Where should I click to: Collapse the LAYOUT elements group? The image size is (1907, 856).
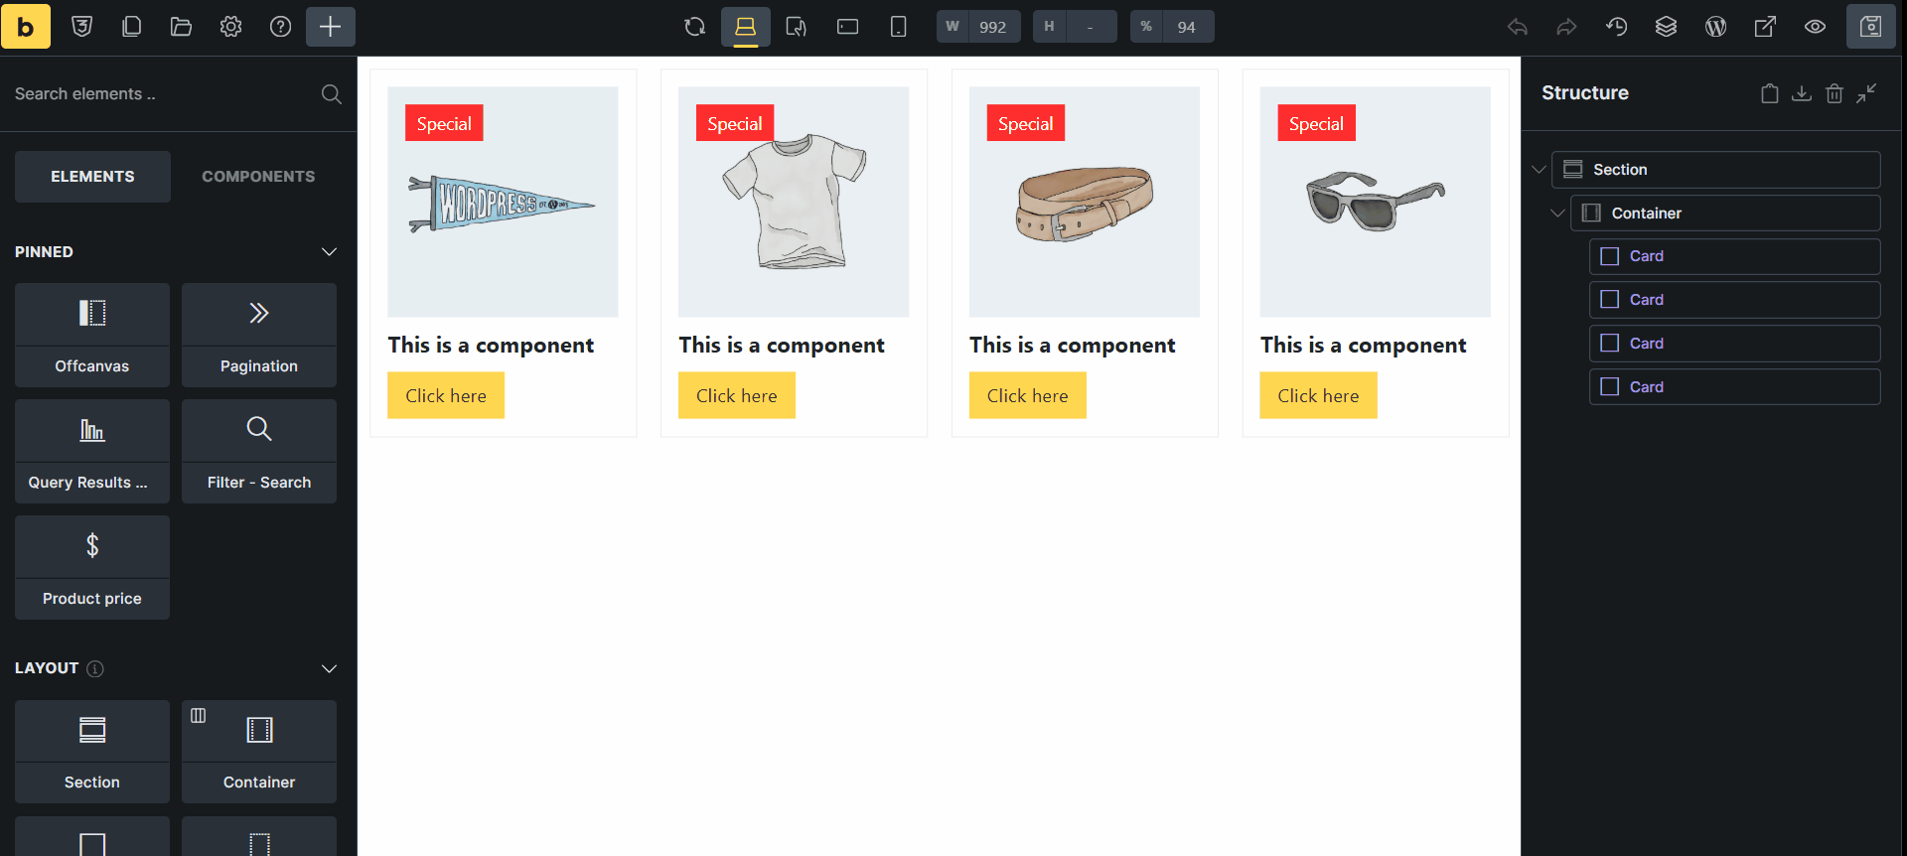click(x=330, y=668)
